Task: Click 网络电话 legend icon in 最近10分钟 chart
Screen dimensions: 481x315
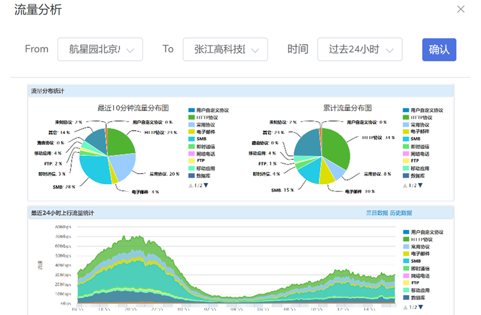Action: click(192, 154)
